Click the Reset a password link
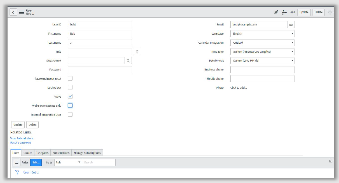Screen dimensions: 339x183 (x=20, y=142)
